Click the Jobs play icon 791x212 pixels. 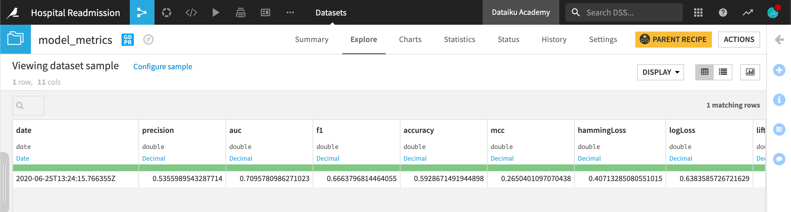(216, 12)
